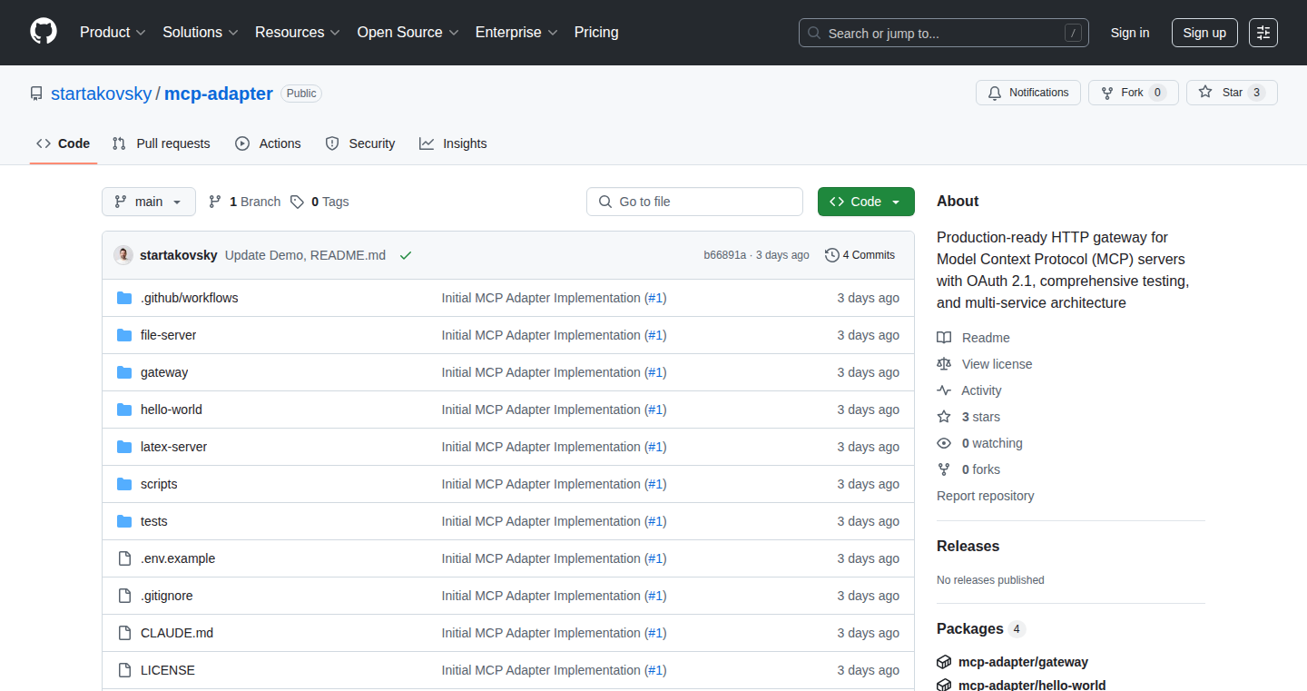Click the file icon for CLAUDE.md
The image size is (1307, 691).
(x=124, y=633)
